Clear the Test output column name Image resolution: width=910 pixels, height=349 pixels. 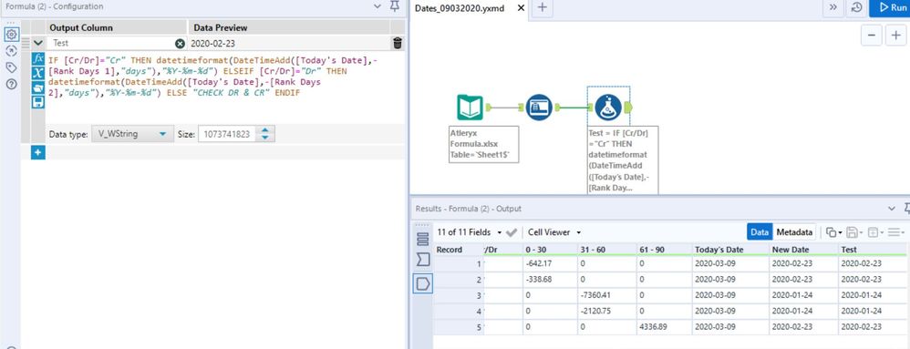180,44
